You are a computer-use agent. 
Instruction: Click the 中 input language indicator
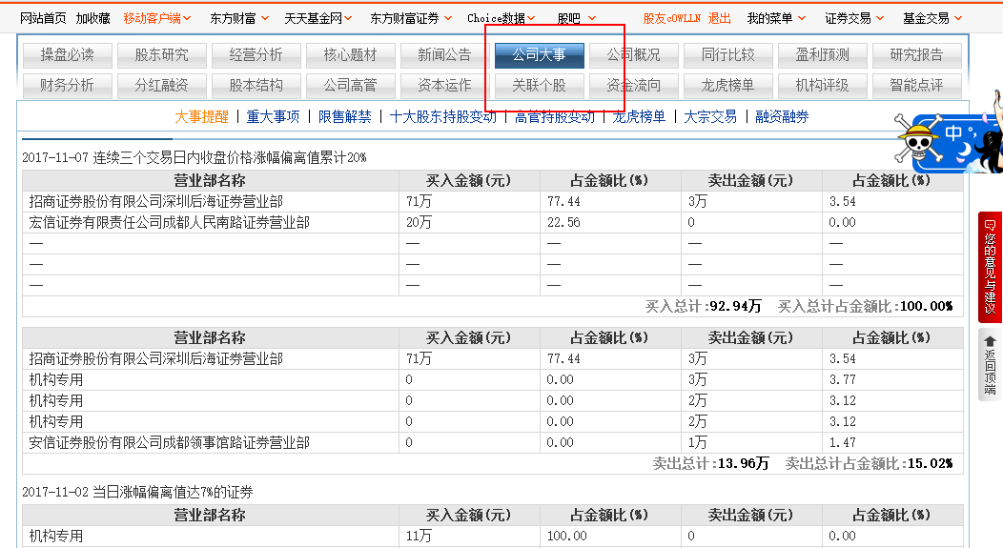(953, 133)
